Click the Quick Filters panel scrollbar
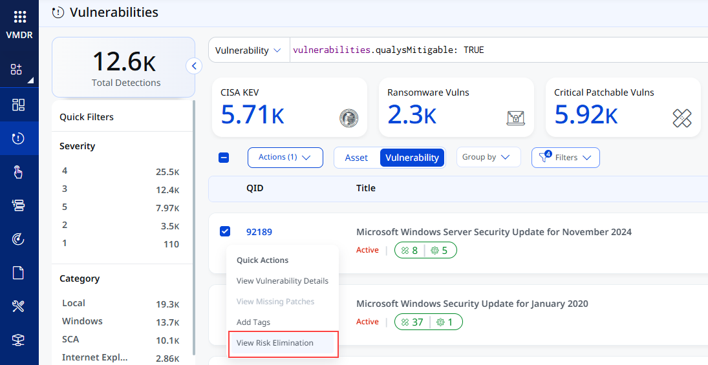 194,227
